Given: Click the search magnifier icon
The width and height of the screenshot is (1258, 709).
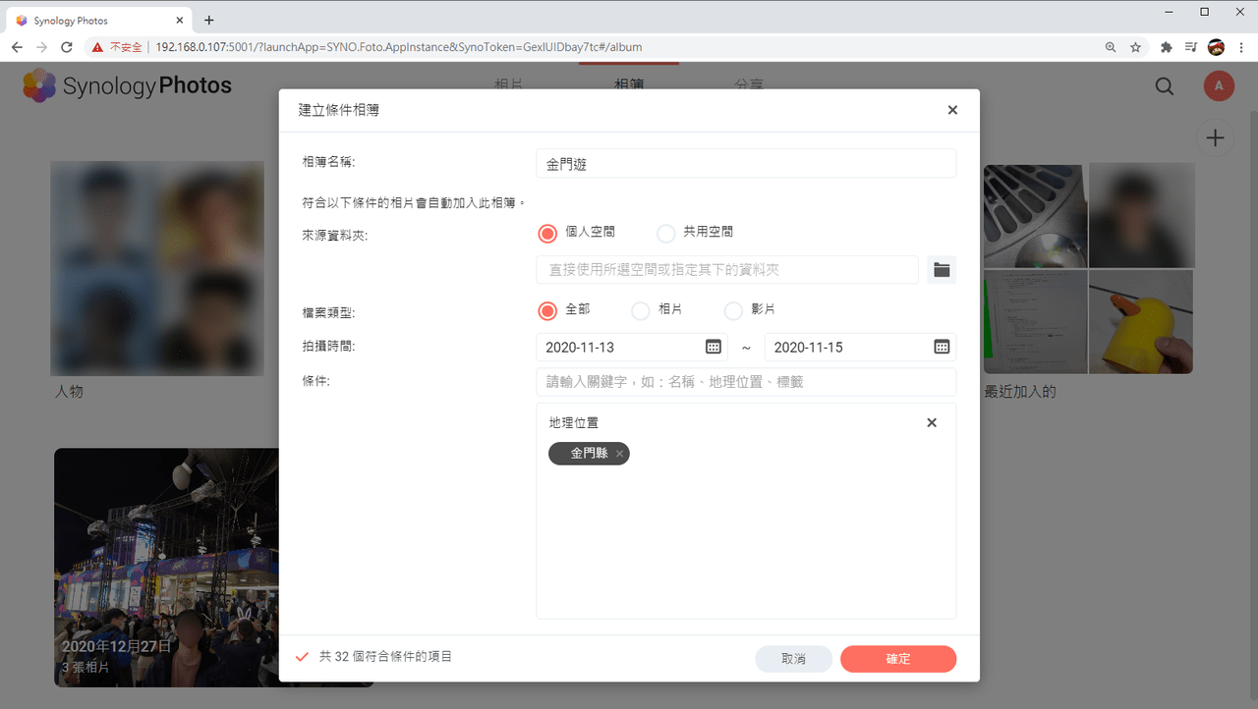Looking at the screenshot, I should 1165,86.
